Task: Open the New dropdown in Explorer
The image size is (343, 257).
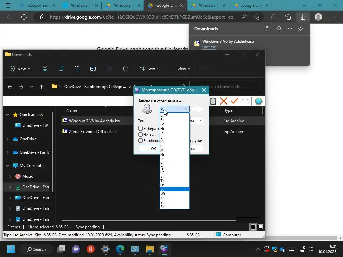Action: click(20, 69)
